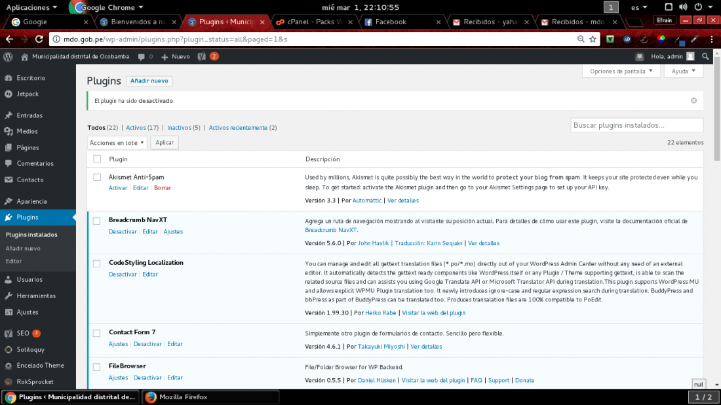This screenshot has width=721, height=405.
Task: Go back with the browser back arrow
Action: pyautogui.click(x=10, y=39)
